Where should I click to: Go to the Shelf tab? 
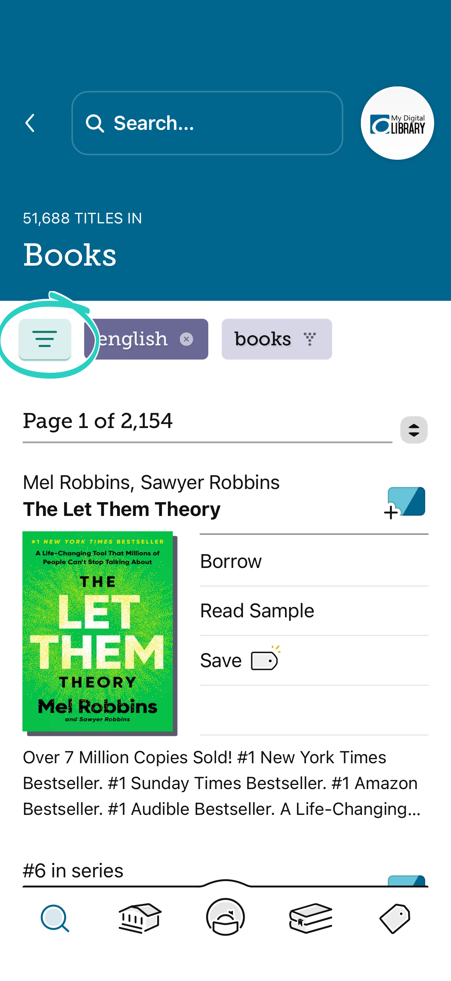[310, 918]
